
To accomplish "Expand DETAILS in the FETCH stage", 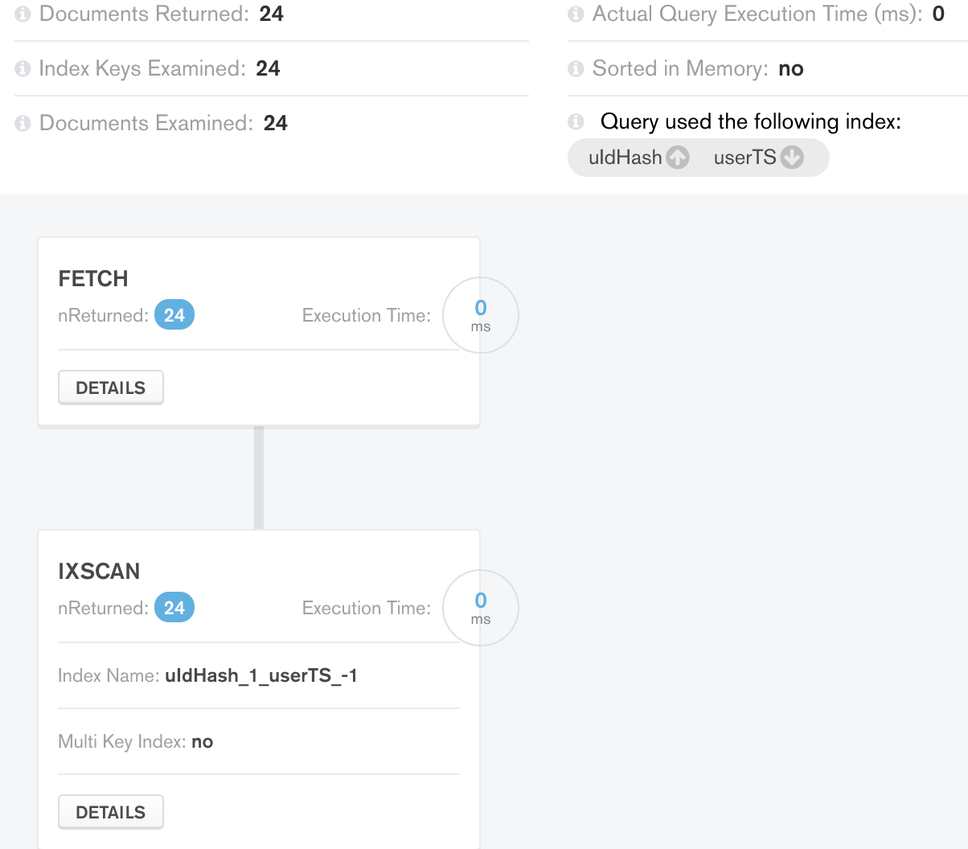I will (111, 388).
